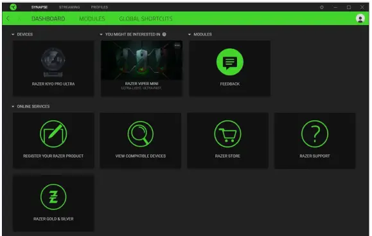
Task: Maximize the Synapse window
Action: (x=349, y=7)
